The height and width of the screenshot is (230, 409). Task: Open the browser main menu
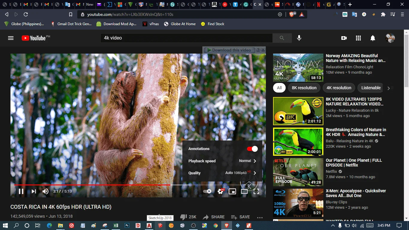click(402, 14)
